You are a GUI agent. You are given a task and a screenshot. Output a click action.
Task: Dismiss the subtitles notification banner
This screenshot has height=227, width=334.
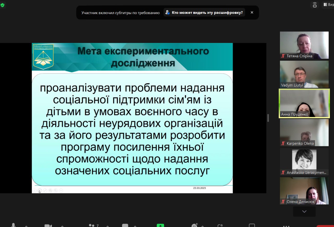(252, 12)
